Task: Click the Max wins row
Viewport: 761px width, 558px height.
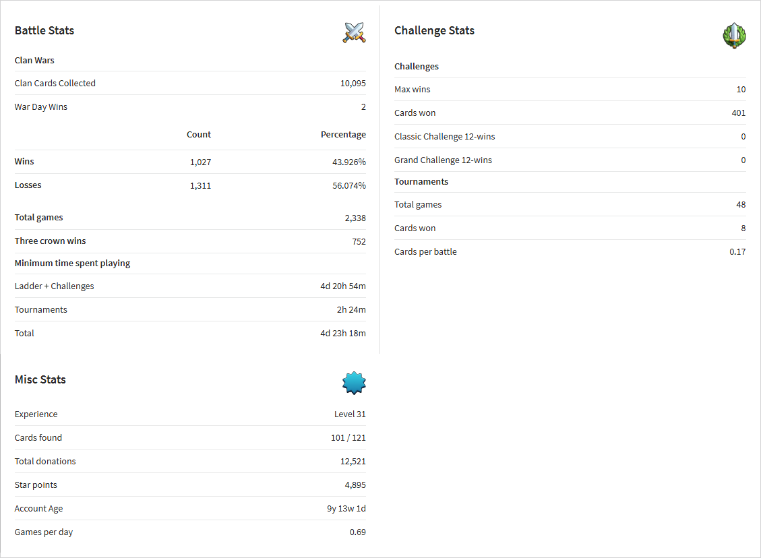Action: click(x=570, y=89)
